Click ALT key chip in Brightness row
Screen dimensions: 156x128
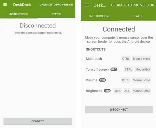tap(127, 91)
